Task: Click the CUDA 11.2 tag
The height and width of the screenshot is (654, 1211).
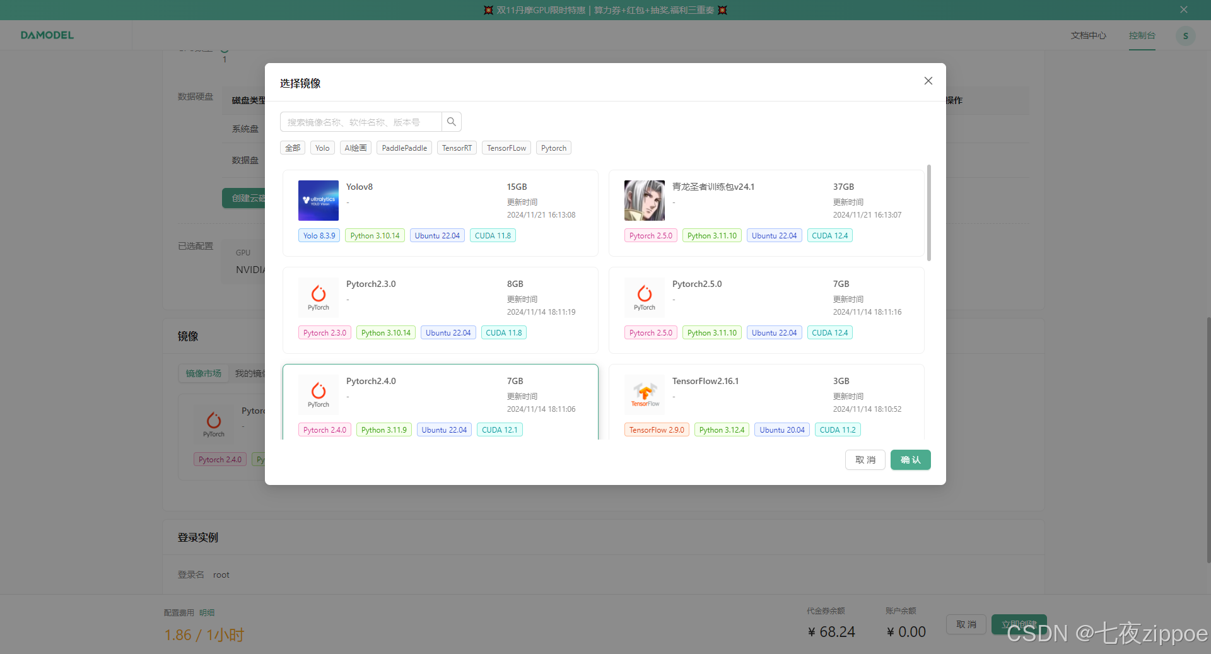Action: click(838, 429)
